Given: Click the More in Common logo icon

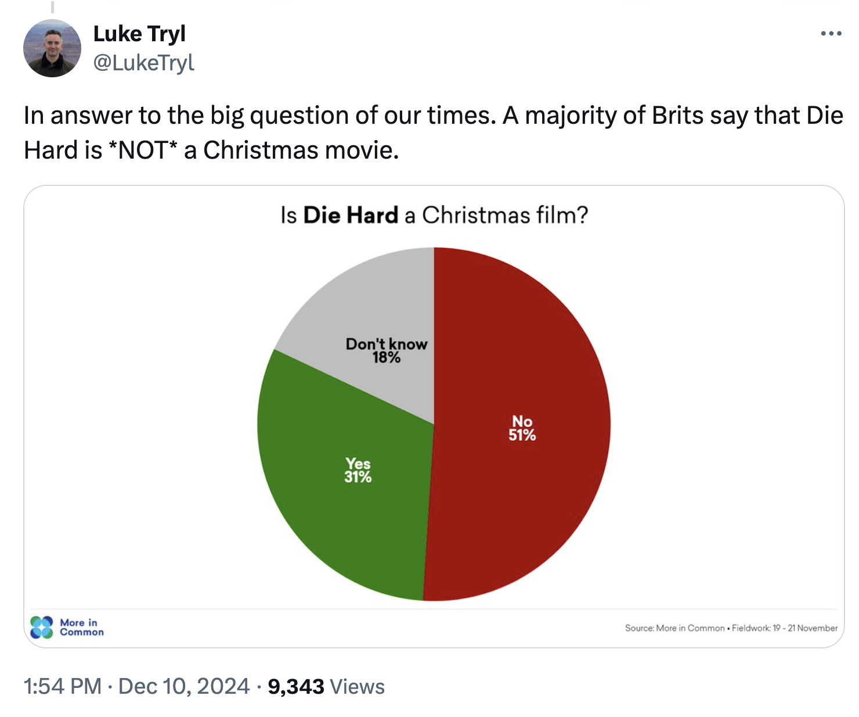Looking at the screenshot, I should click(x=42, y=628).
